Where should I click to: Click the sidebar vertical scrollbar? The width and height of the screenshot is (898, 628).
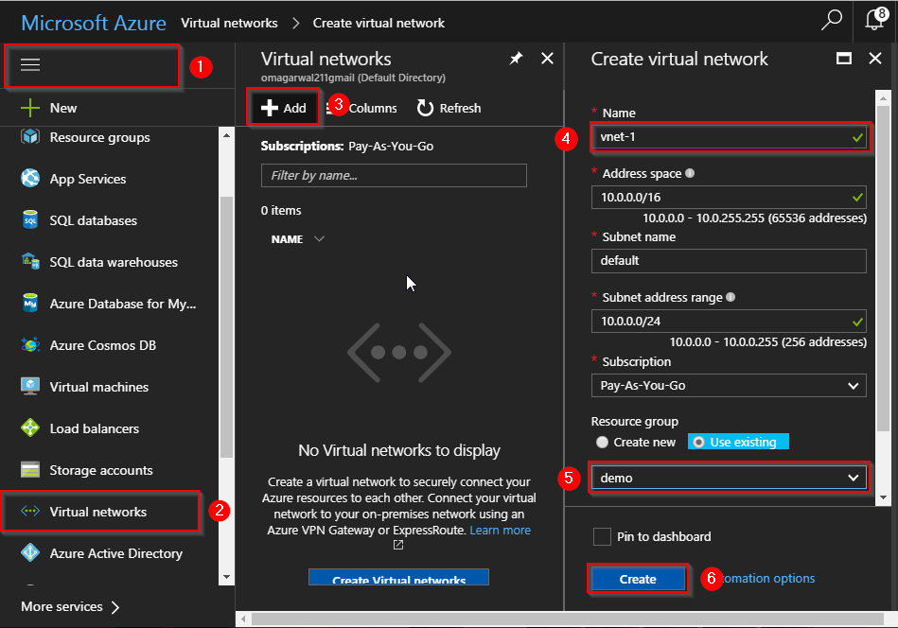click(x=226, y=326)
